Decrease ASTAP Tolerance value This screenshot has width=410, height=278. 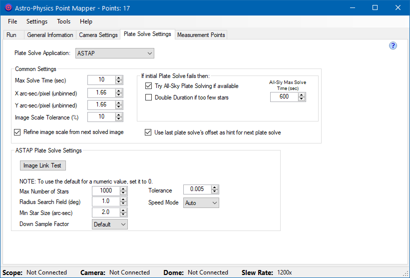coord(214,191)
